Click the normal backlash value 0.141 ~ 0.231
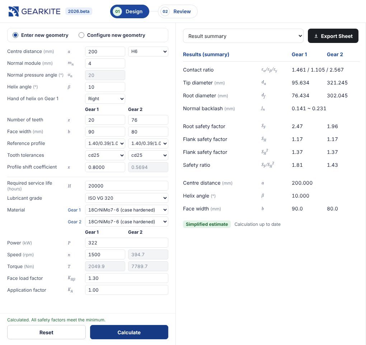The width and height of the screenshot is (366, 345). coord(309,108)
